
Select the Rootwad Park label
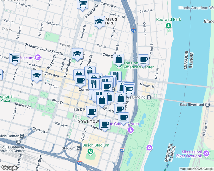click(169, 20)
